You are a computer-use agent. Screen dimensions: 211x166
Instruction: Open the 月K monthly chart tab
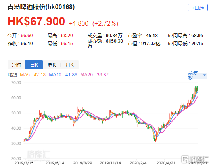[69, 65]
